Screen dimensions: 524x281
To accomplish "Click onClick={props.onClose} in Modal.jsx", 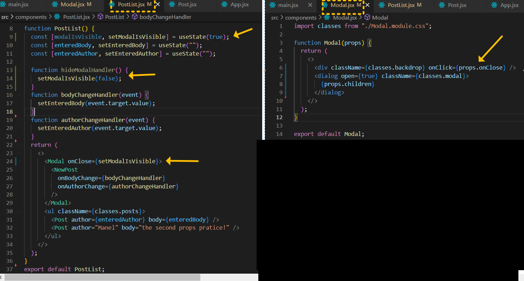I will pyautogui.click(x=467, y=67).
